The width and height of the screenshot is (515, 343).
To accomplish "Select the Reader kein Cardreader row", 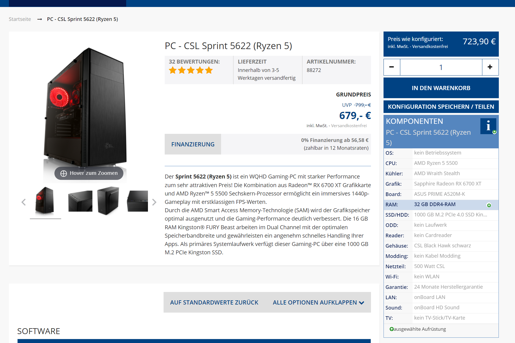I will [441, 235].
